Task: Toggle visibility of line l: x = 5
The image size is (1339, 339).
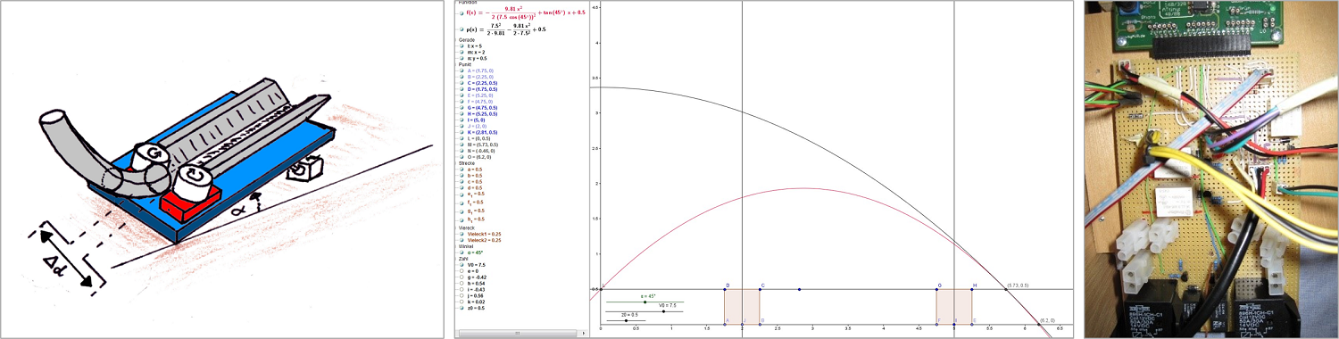Action: pos(462,46)
